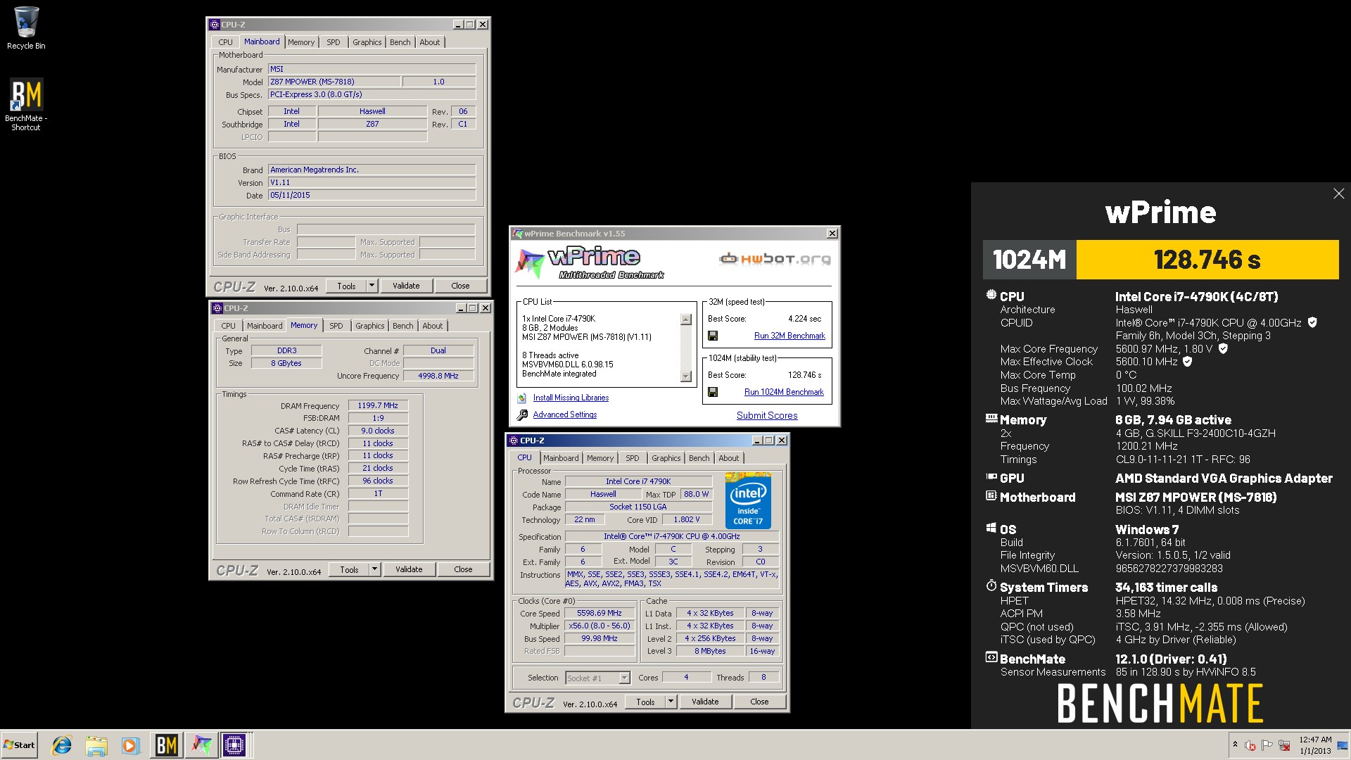Click Validate in Memory CPU-Z window
1351x760 pixels.
tap(409, 569)
